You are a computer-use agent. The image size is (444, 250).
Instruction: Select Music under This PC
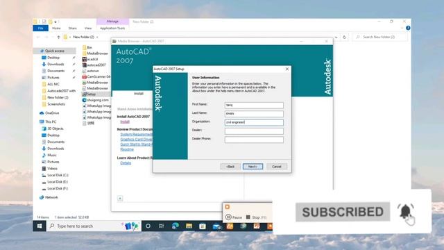pyautogui.click(x=52, y=155)
